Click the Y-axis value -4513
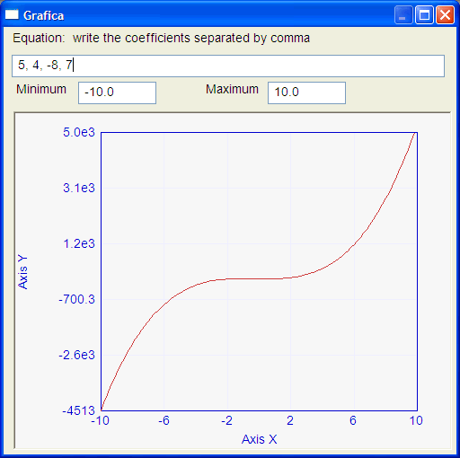 coord(78,410)
